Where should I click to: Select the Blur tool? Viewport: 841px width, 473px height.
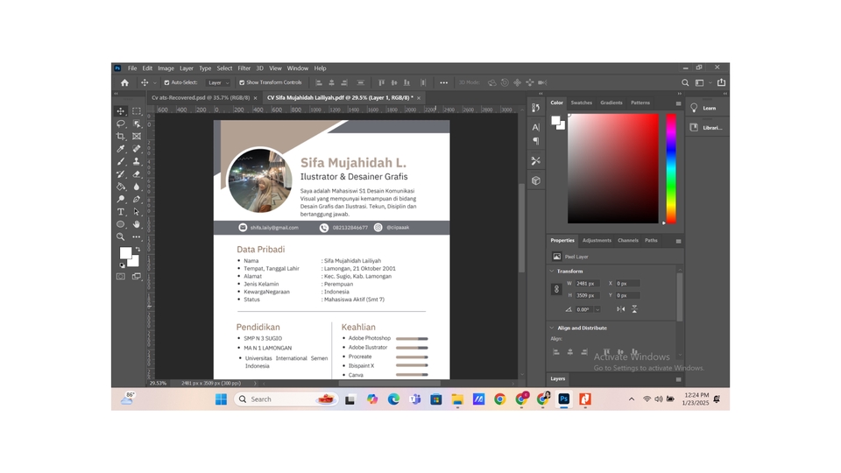coord(137,187)
